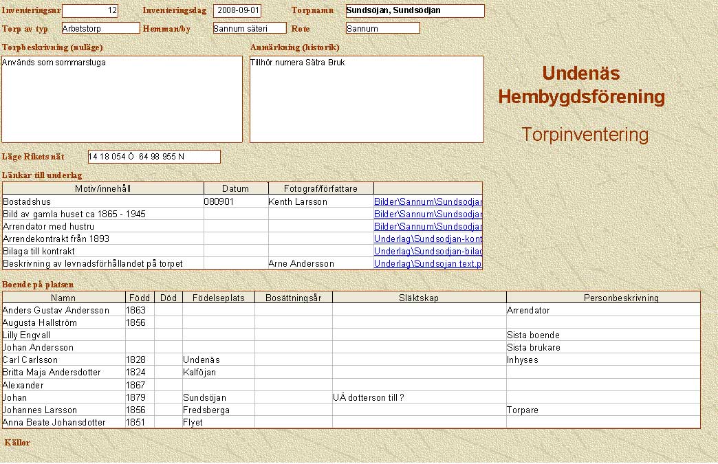
Task: Select the Läge Rikets nät coordinates field
Action: (154, 157)
